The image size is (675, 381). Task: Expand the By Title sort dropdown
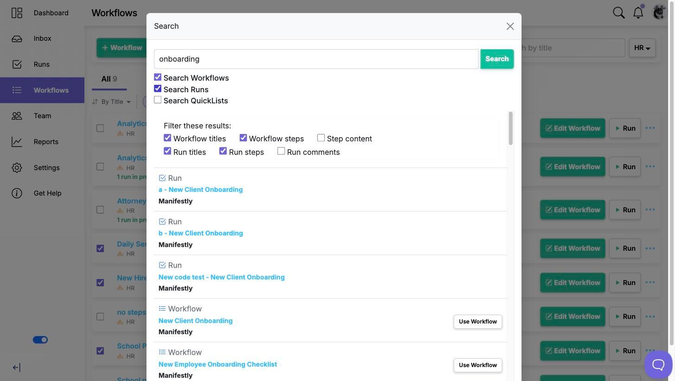click(111, 102)
